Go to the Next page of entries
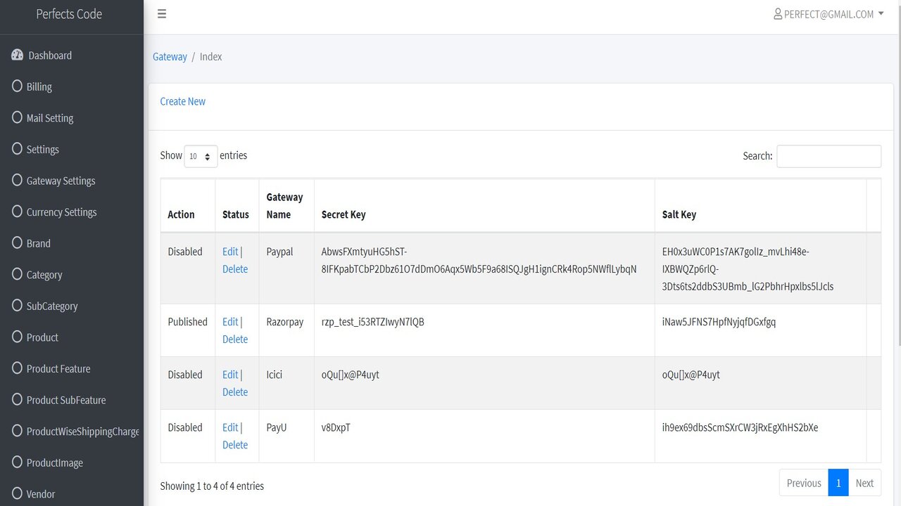The height and width of the screenshot is (506, 901). [864, 483]
